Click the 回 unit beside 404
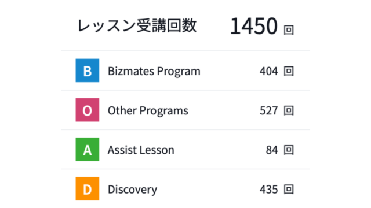 289,71
